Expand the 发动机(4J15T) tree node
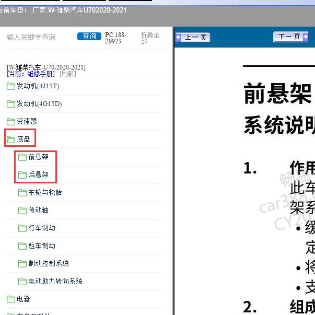 (x=38, y=86)
